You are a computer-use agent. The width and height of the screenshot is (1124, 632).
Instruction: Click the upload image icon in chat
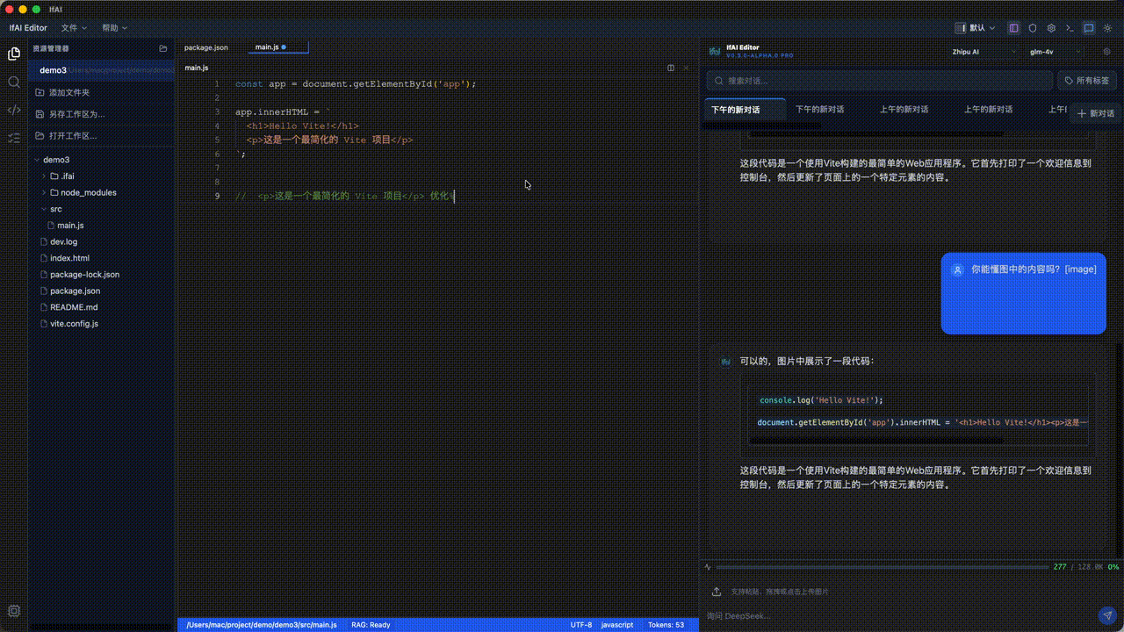717,592
